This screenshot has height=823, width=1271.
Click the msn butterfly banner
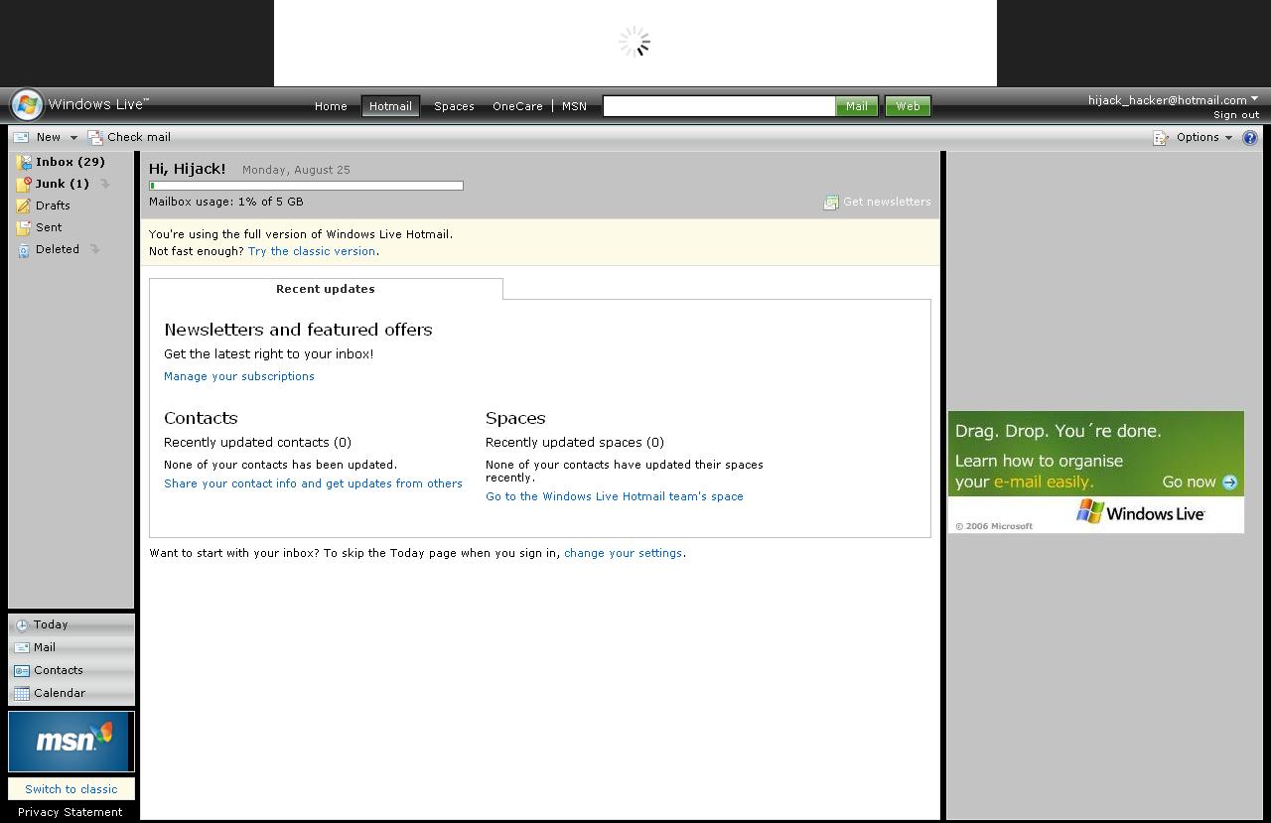pos(70,742)
